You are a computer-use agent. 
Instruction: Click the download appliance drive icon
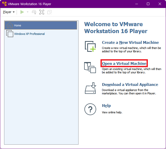(x=91, y=88)
